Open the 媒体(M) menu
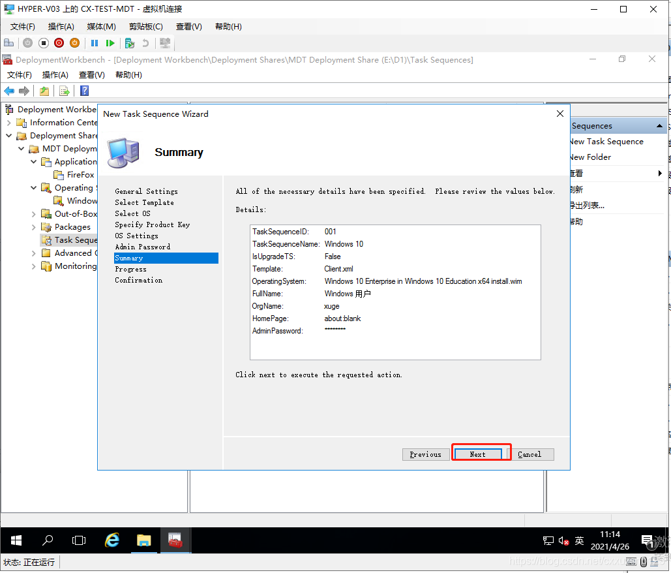Viewport: 671px width, 573px height. pos(102,27)
